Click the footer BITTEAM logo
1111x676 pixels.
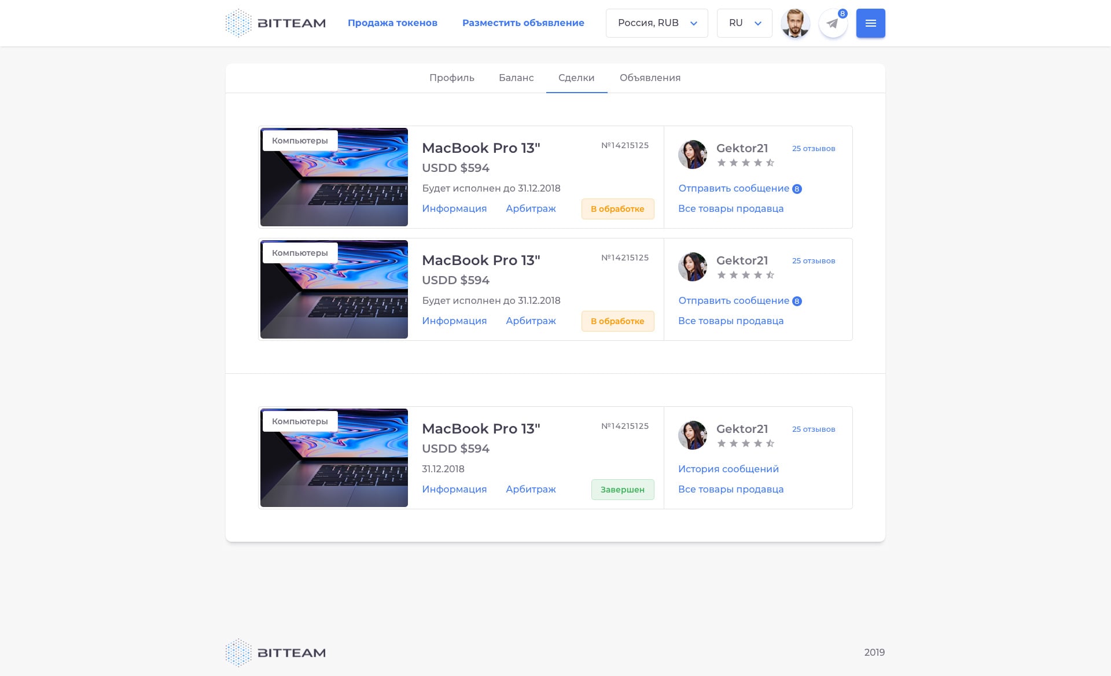tap(275, 653)
